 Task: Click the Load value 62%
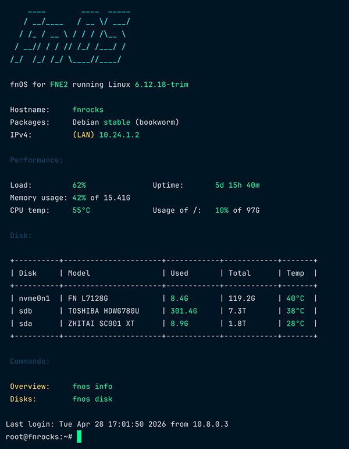pos(79,185)
